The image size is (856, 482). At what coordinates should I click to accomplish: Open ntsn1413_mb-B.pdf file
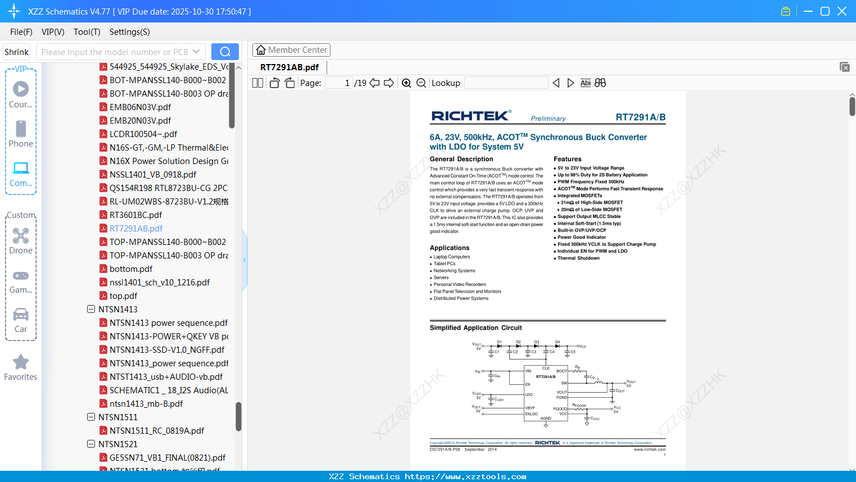(x=146, y=403)
